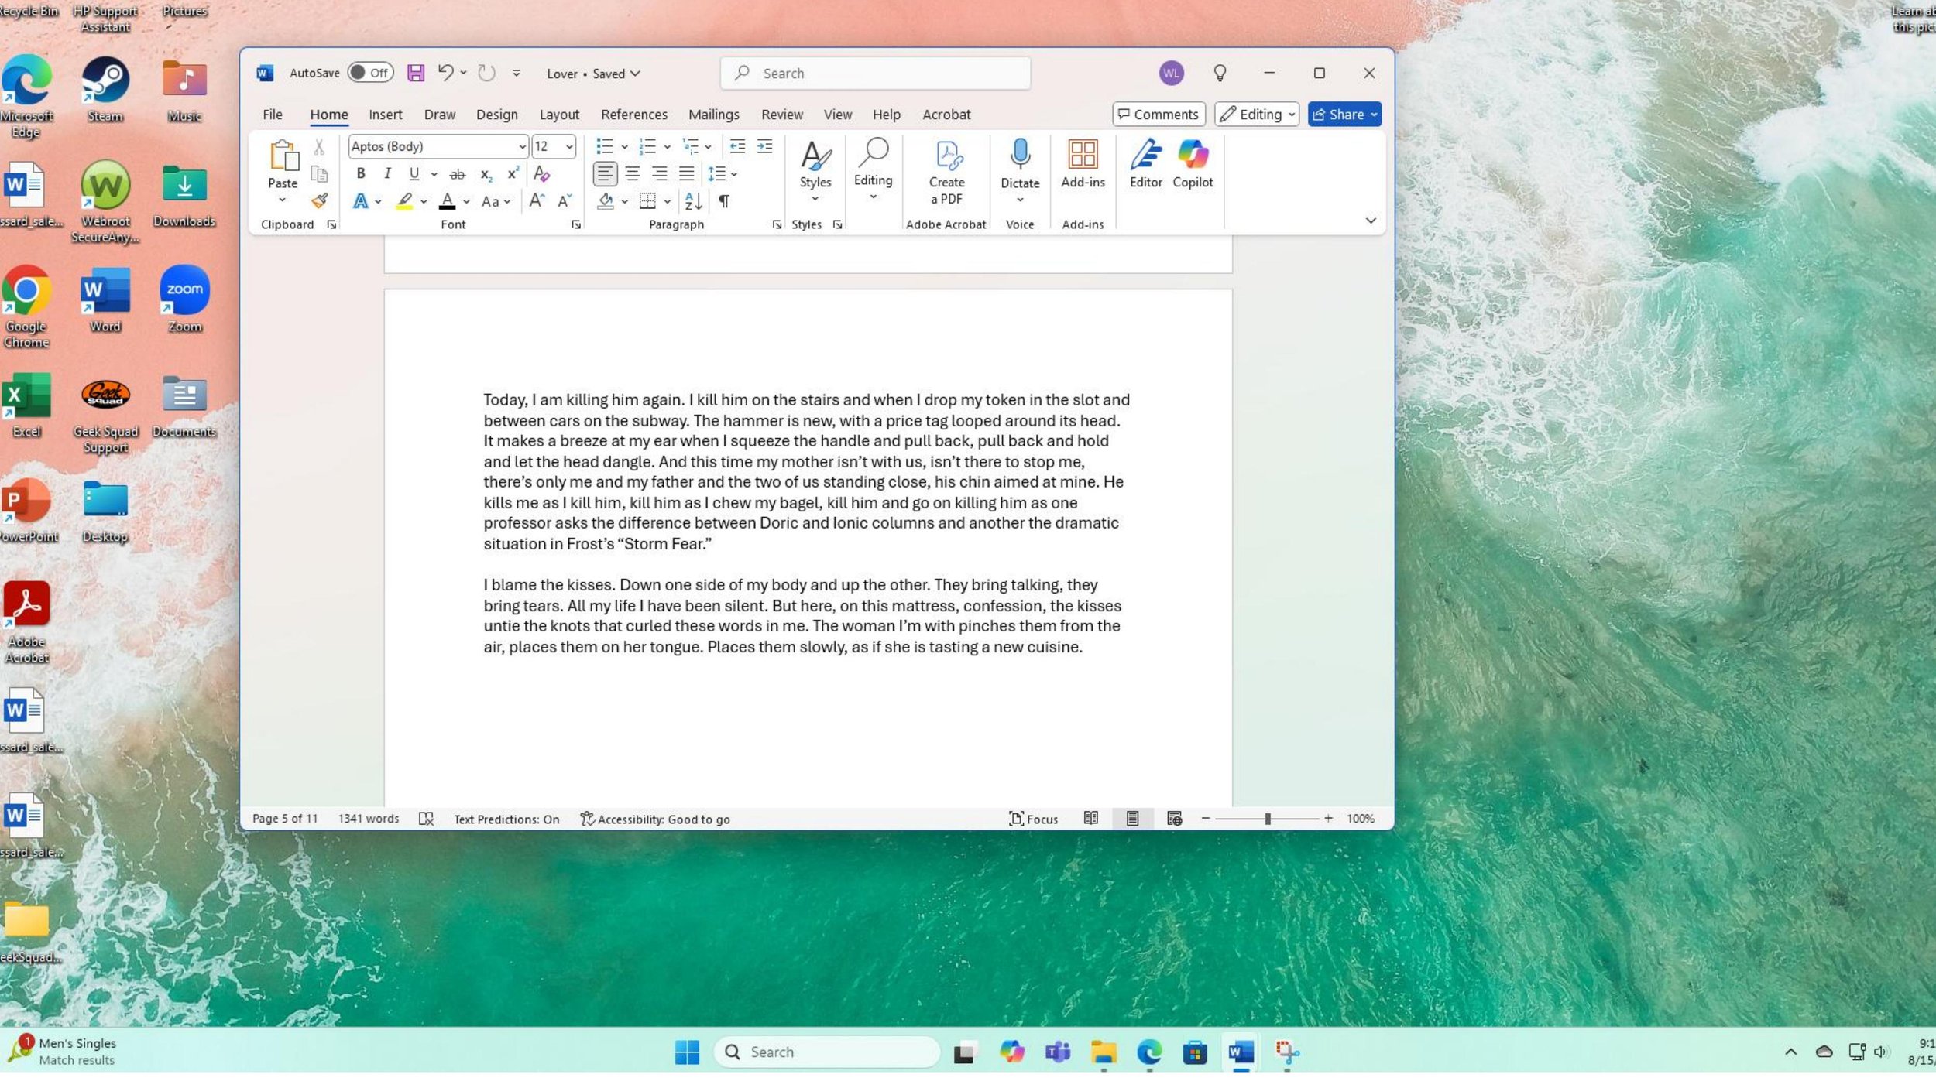Toggle Align Right paragraph
Screen dimensions: 1936x1088
(x=659, y=174)
